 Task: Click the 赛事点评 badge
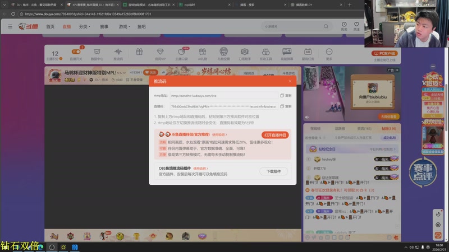pos(423,172)
